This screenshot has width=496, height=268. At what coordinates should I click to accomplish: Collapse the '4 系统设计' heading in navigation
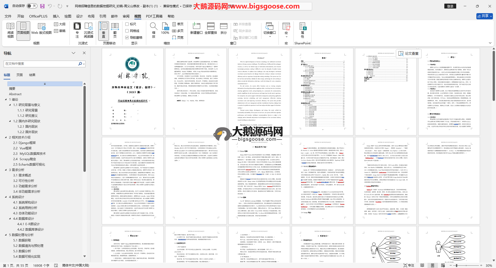tap(6, 197)
